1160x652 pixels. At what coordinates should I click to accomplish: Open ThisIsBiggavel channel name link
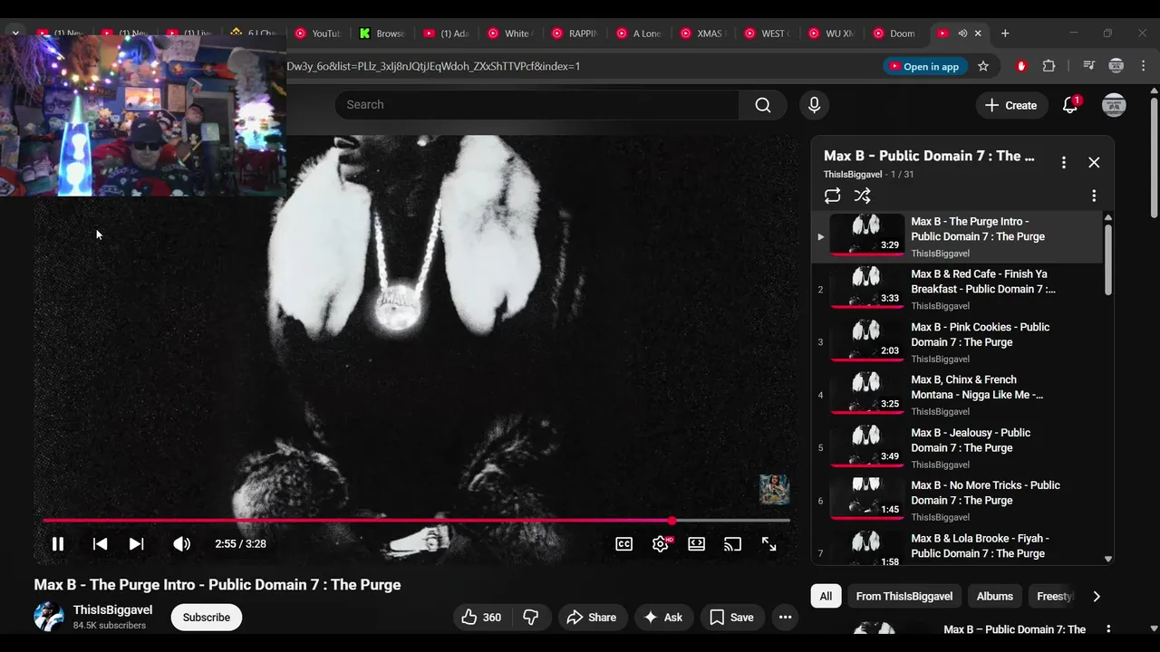pyautogui.click(x=112, y=610)
